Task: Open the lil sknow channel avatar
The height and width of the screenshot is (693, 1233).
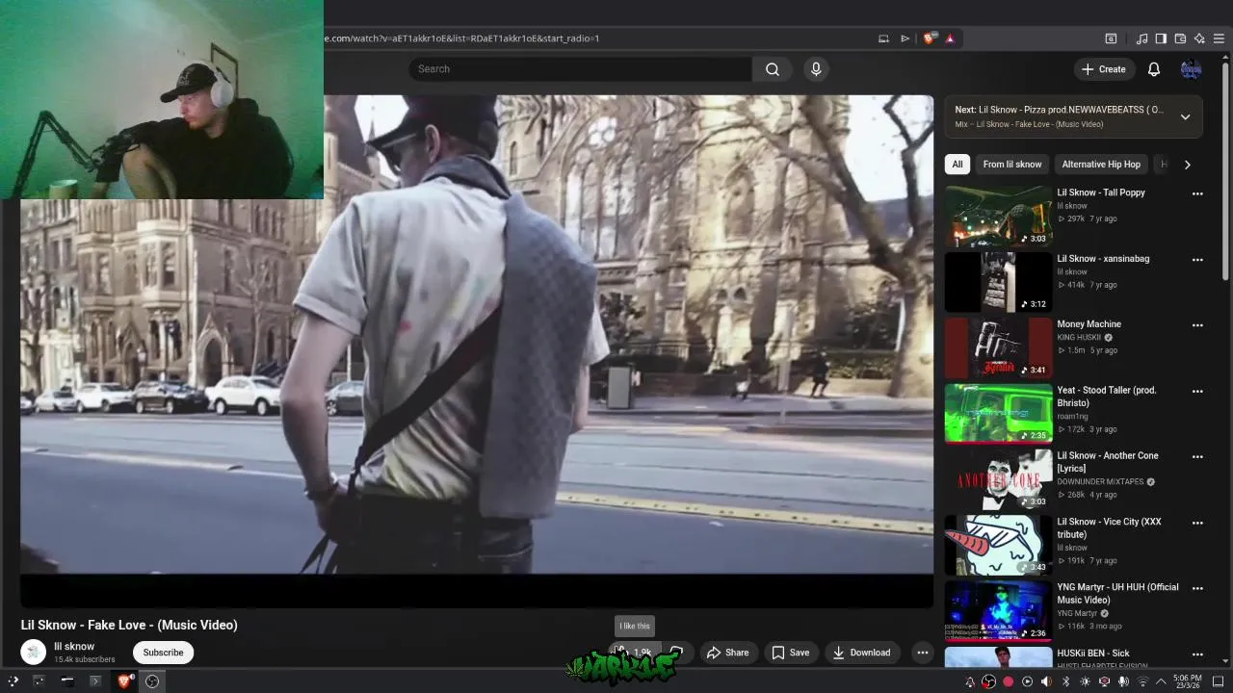Action: [x=34, y=653]
